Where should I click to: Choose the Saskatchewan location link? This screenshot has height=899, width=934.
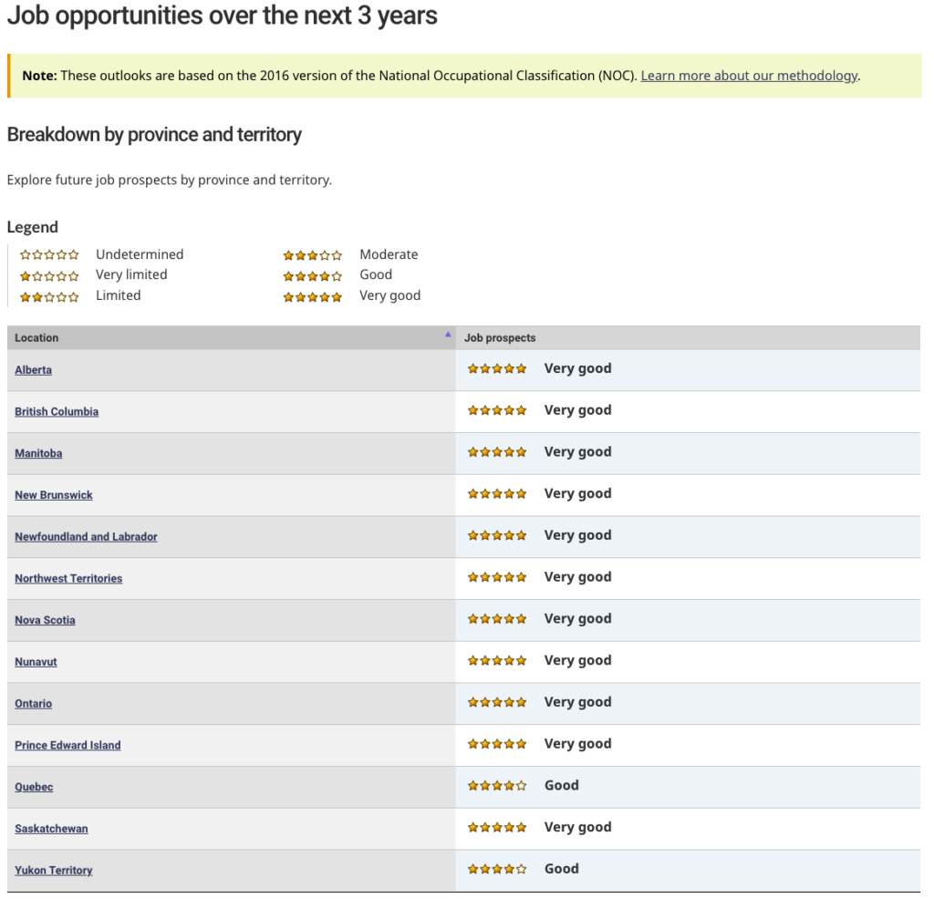51,829
